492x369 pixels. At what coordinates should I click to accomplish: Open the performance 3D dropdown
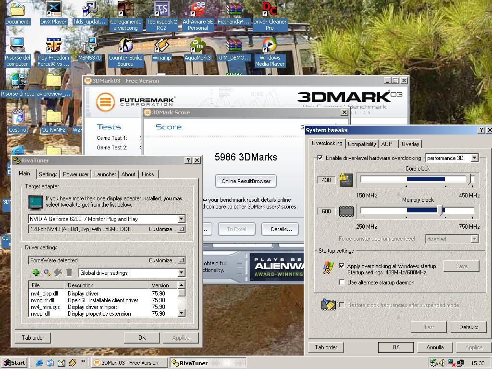(x=474, y=158)
